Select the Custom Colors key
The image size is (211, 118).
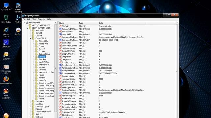click(x=44, y=54)
